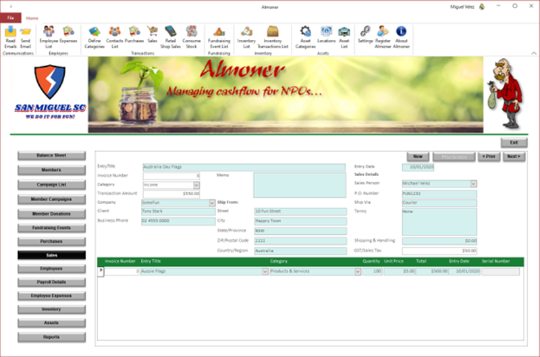Click the Street field 10 Fun Street
This screenshot has height=357, width=540.
(300, 211)
